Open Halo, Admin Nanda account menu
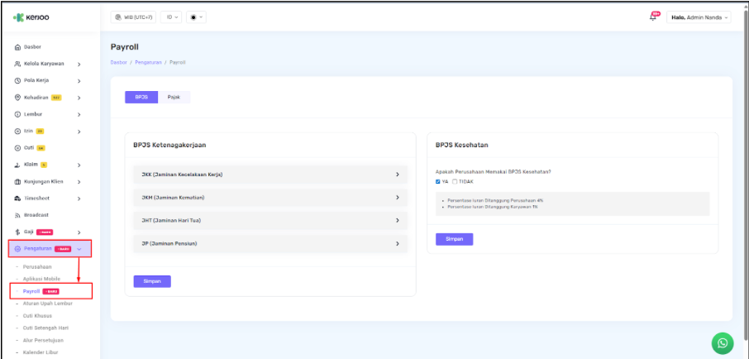 pos(699,17)
